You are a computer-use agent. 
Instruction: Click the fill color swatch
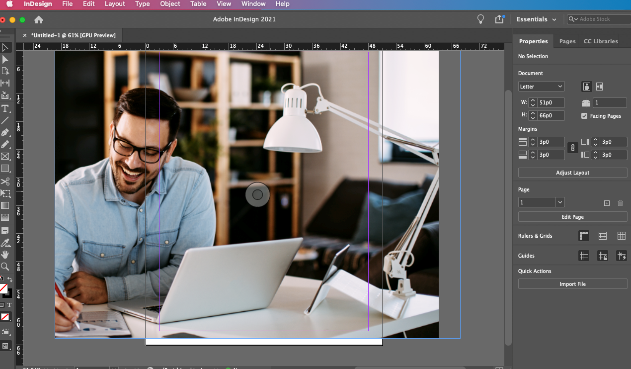3,288
